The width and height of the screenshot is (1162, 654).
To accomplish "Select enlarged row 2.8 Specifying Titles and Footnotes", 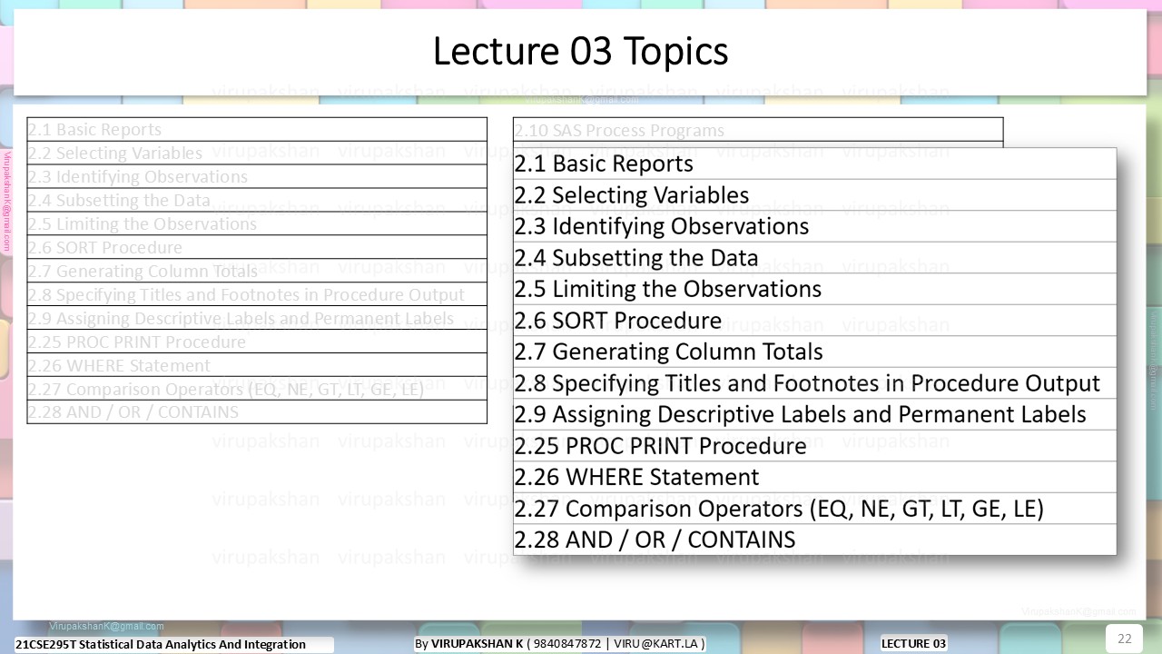I will tap(814, 382).
